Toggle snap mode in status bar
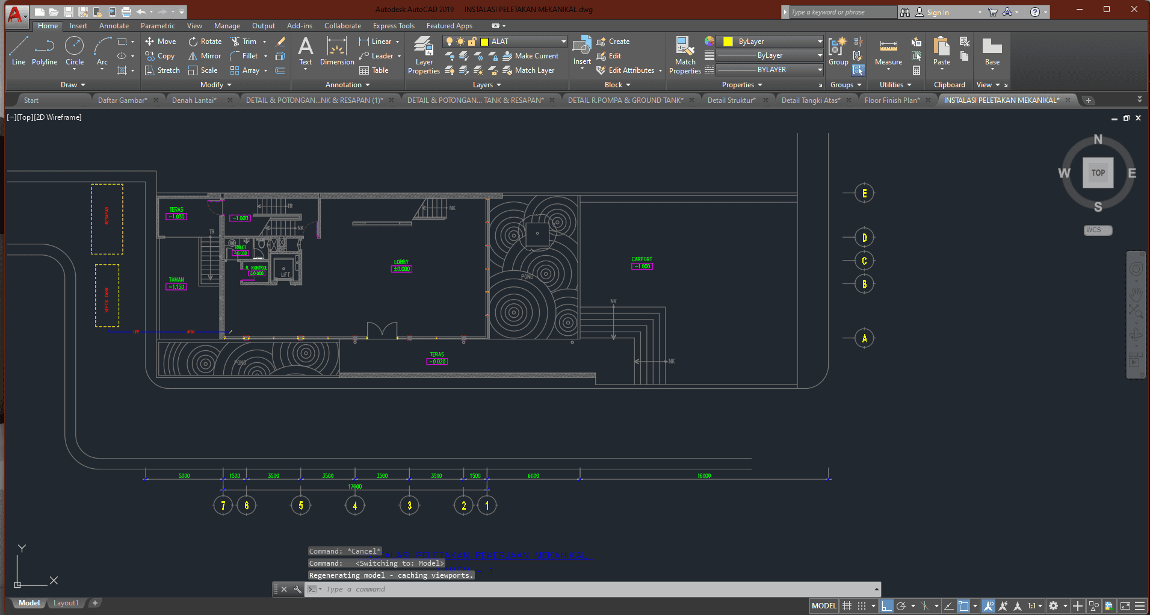1150x615 pixels. coord(862,606)
